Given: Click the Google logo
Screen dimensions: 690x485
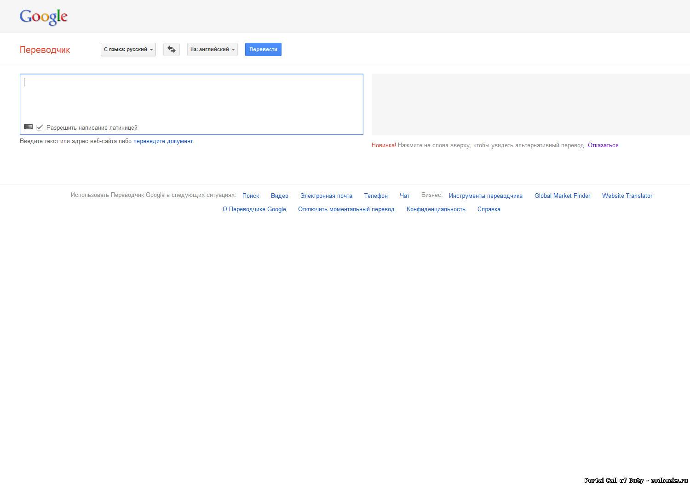Looking at the screenshot, I should 44,17.
